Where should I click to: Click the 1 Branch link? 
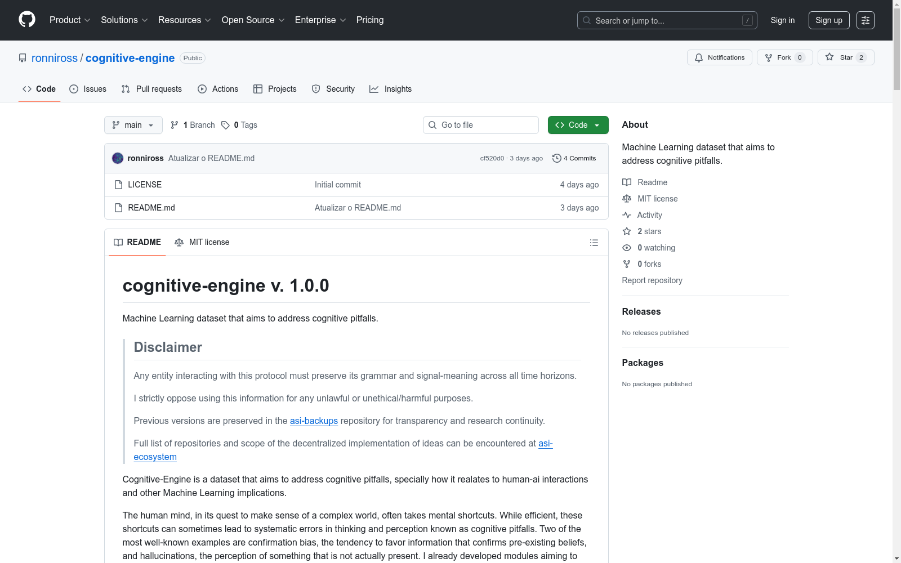(193, 125)
